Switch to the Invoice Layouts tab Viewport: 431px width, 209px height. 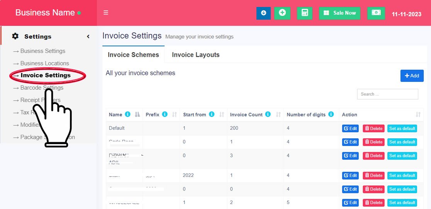[195, 55]
